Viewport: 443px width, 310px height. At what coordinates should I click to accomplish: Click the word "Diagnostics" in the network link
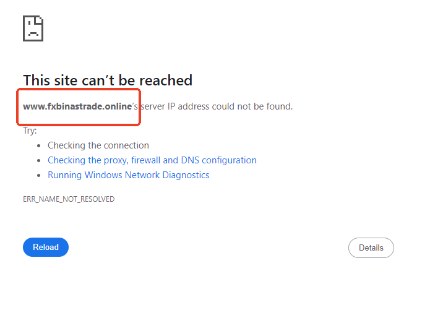tap(186, 175)
